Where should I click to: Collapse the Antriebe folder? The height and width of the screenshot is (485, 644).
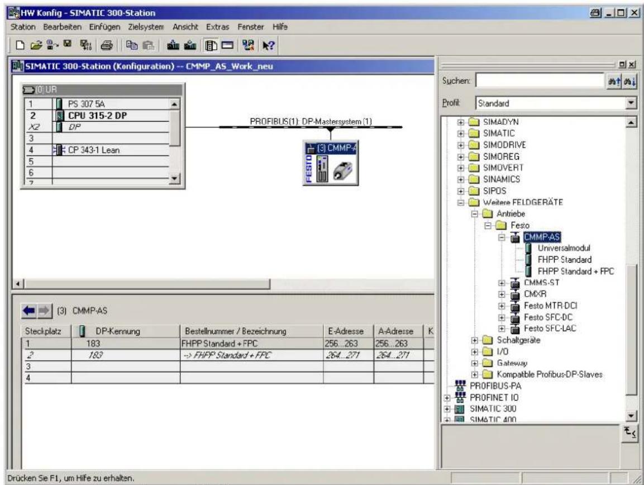click(474, 214)
